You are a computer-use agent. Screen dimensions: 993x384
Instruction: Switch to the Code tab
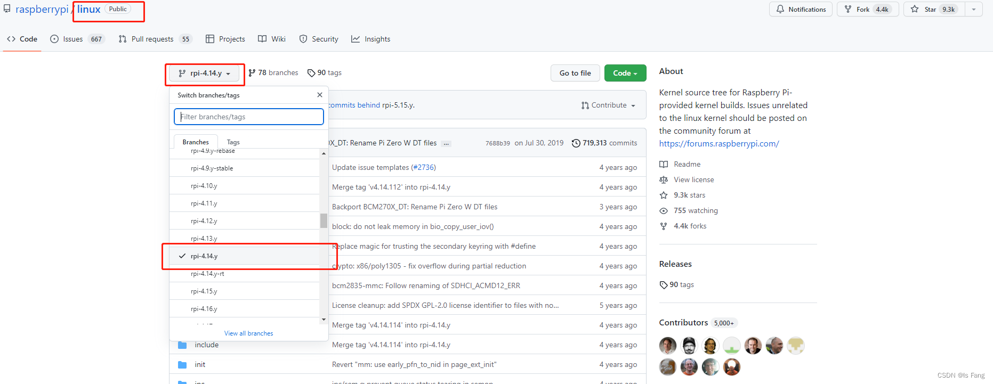coord(22,39)
